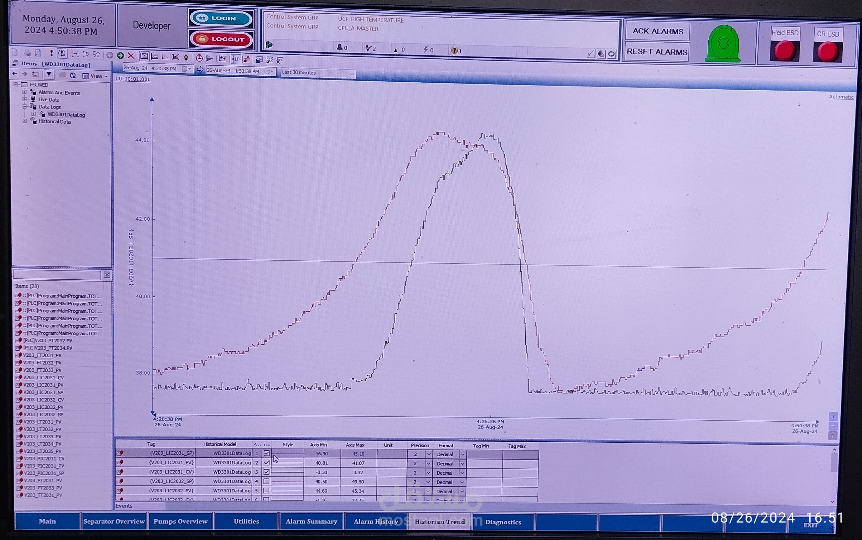Click the filter funnel icon in Items panel
The width and height of the screenshot is (862, 540).
tap(49, 75)
